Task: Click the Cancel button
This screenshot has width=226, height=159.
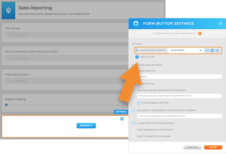Action: [x=192, y=147]
